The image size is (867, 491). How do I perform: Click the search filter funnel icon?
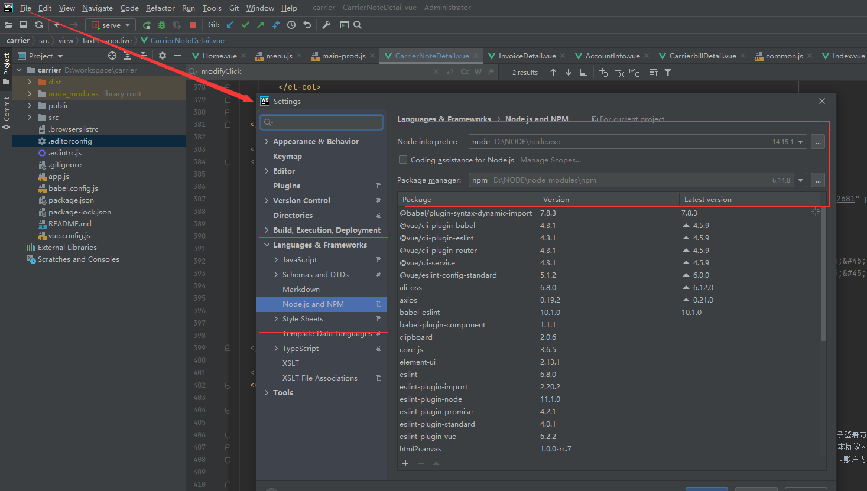668,72
